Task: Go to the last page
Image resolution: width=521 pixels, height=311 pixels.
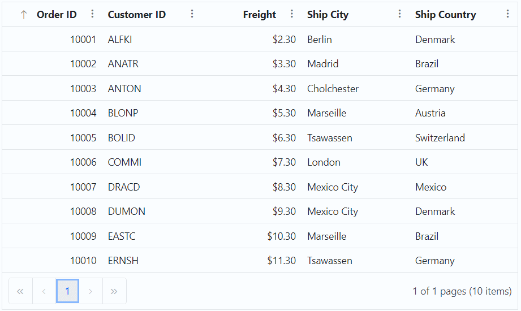Action: point(114,291)
